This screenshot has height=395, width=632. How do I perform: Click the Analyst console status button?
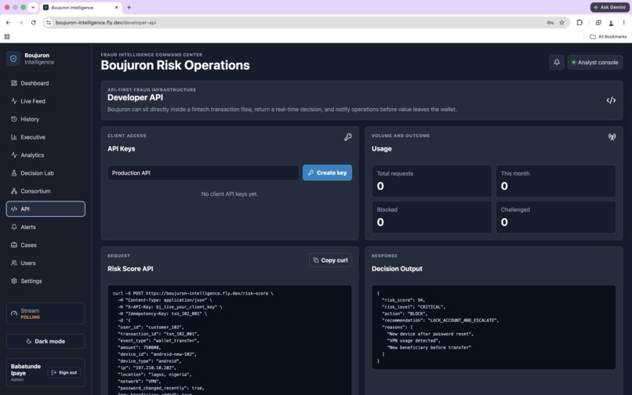tap(595, 62)
